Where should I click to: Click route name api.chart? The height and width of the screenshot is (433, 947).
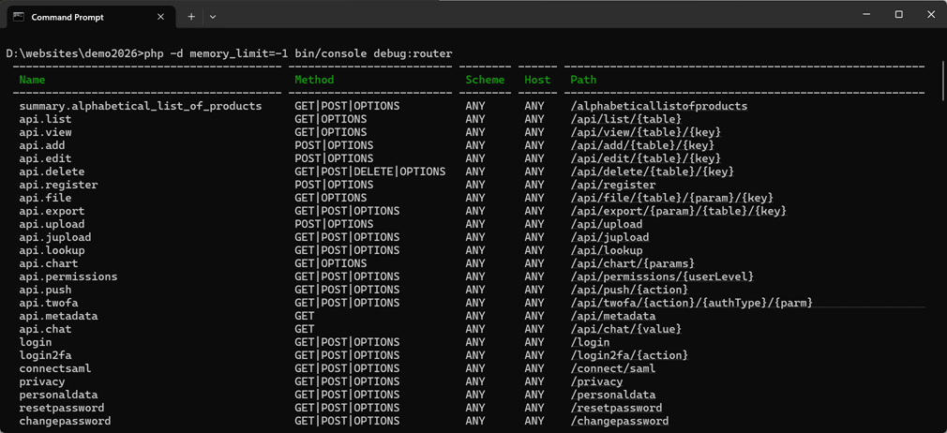[49, 263]
